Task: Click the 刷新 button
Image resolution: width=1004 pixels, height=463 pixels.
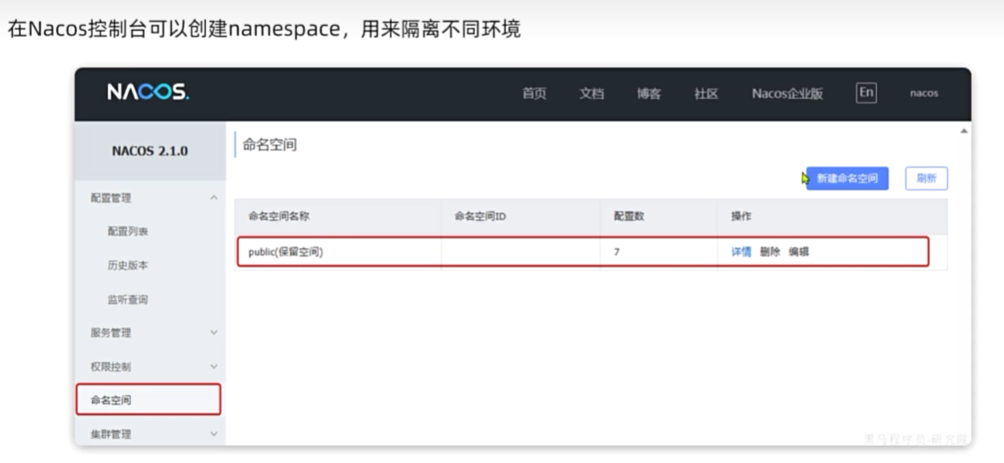Action: pos(927,179)
